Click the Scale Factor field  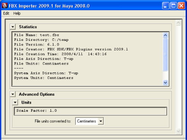[x=90, y=111]
